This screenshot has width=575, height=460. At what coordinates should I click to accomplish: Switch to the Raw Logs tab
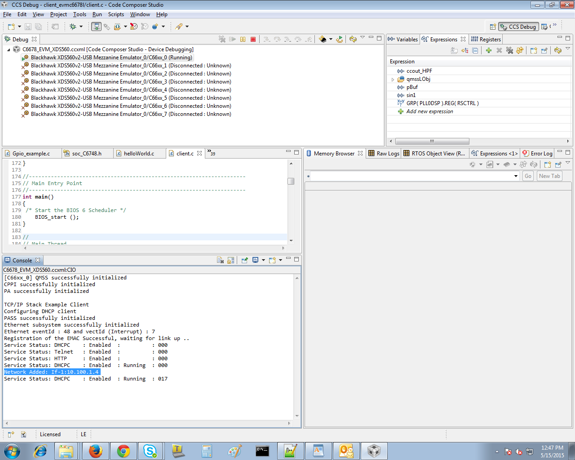384,154
